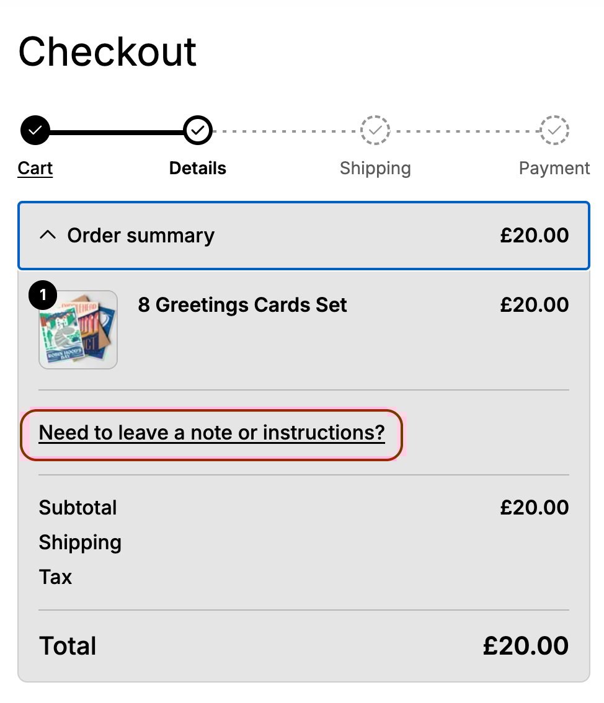Click the Payment step dashed circle icon
This screenshot has height=703, width=604.
tap(554, 130)
